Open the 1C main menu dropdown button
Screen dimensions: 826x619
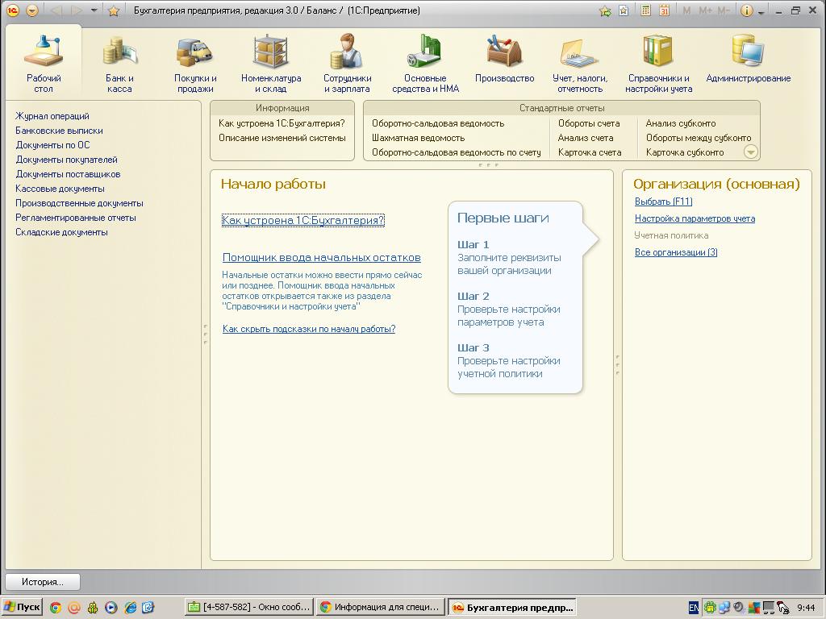tap(32, 10)
